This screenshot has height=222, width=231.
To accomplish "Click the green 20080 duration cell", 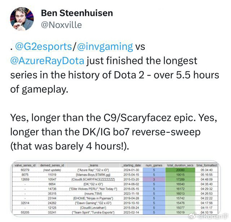I will (x=180, y=170).
